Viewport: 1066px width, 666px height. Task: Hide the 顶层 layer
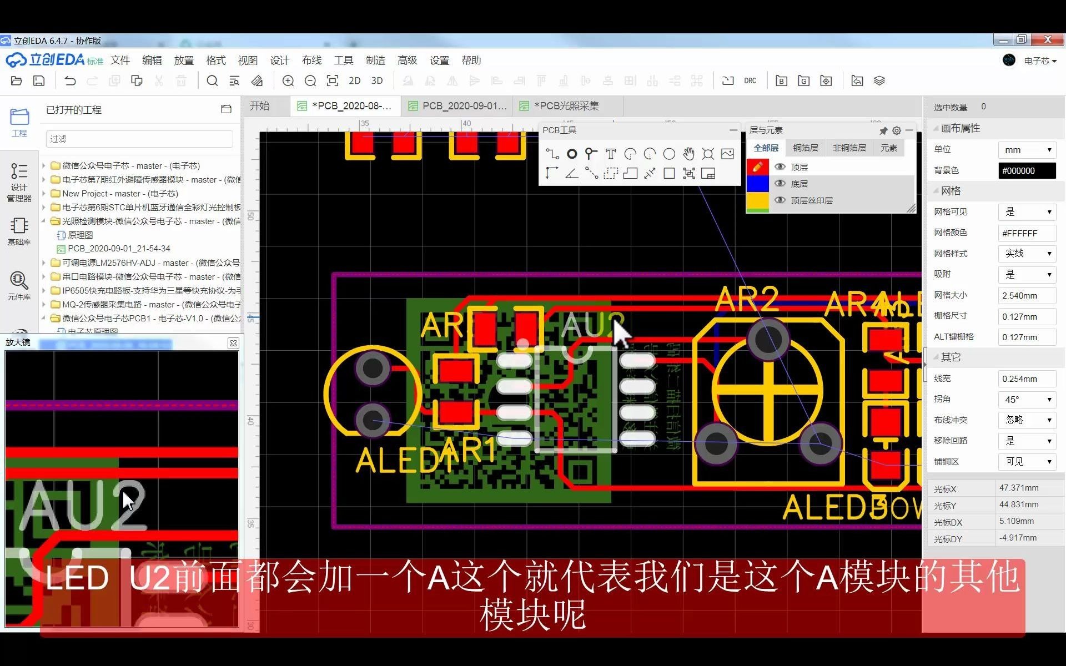coord(780,167)
